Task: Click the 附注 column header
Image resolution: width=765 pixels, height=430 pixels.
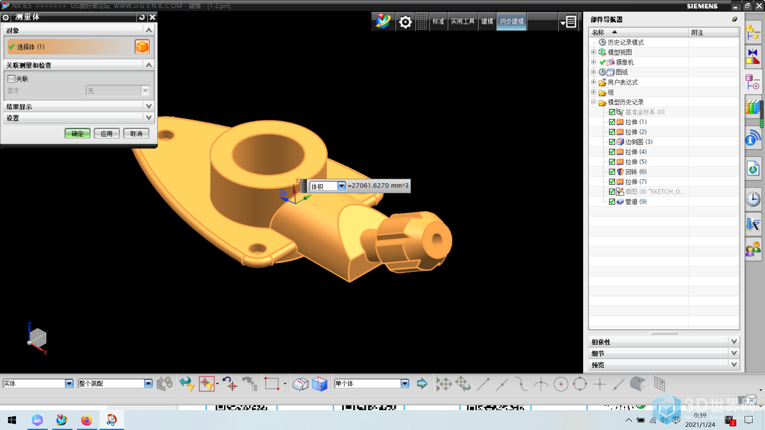Action: point(714,32)
